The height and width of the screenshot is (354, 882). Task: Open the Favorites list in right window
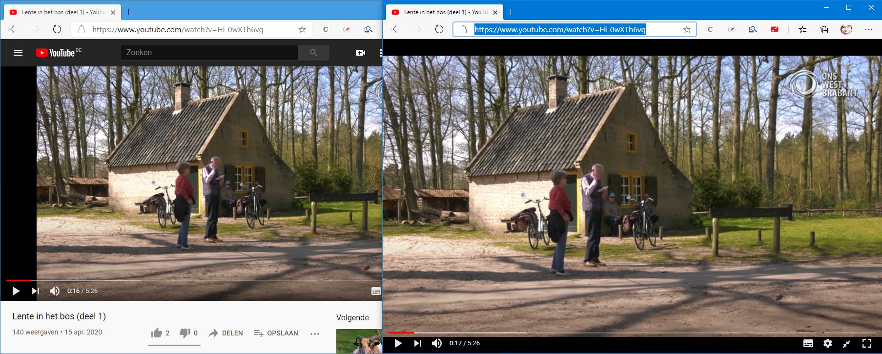pyautogui.click(x=802, y=29)
